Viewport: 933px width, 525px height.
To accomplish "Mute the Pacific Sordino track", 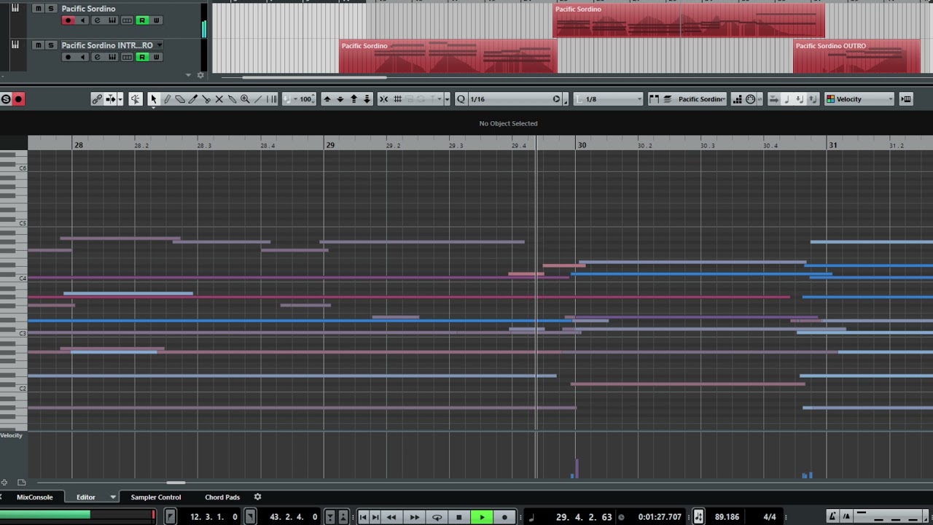I will click(38, 9).
